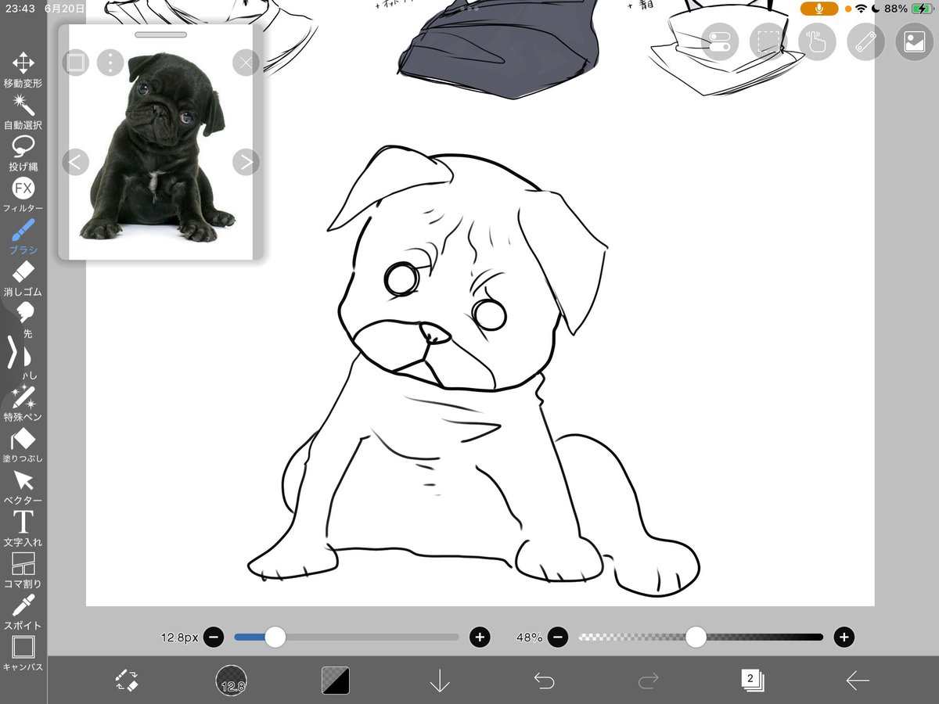Tap the square frame icon in reference window
Screen dimensions: 939x704
pos(75,63)
